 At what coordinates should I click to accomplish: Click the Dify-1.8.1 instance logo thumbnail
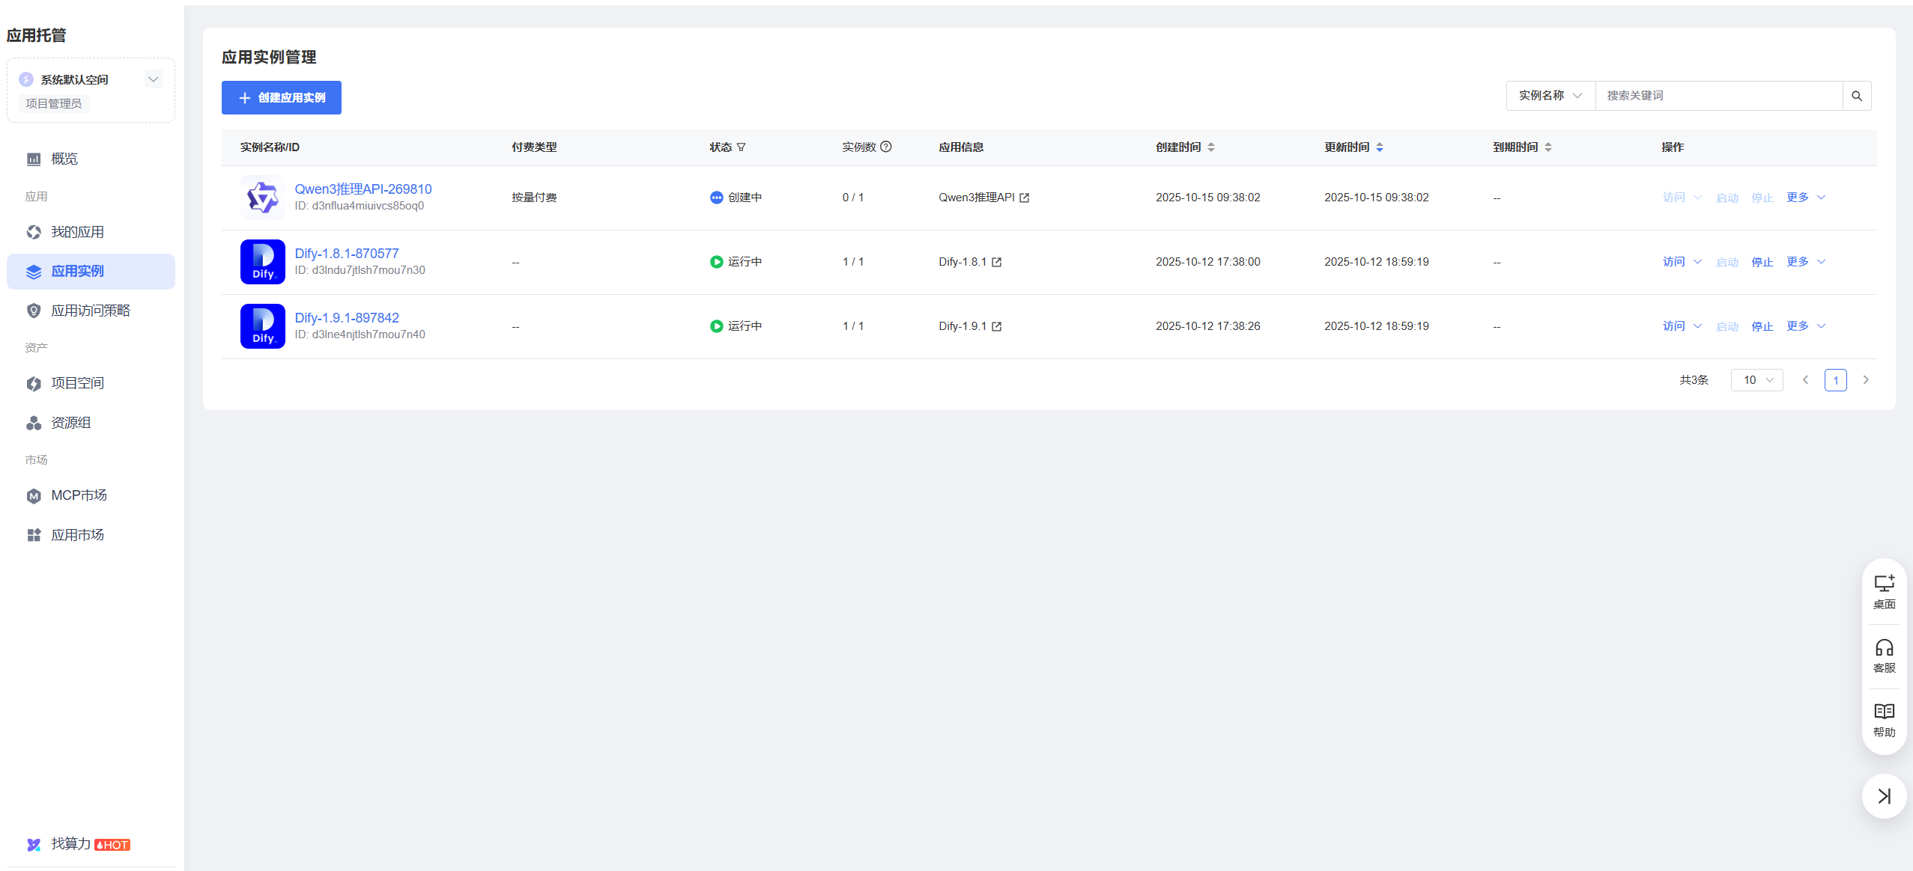(x=262, y=262)
